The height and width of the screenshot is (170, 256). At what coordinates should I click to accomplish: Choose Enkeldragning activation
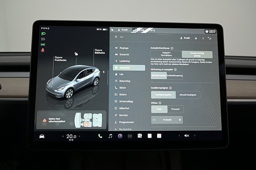(x=159, y=76)
